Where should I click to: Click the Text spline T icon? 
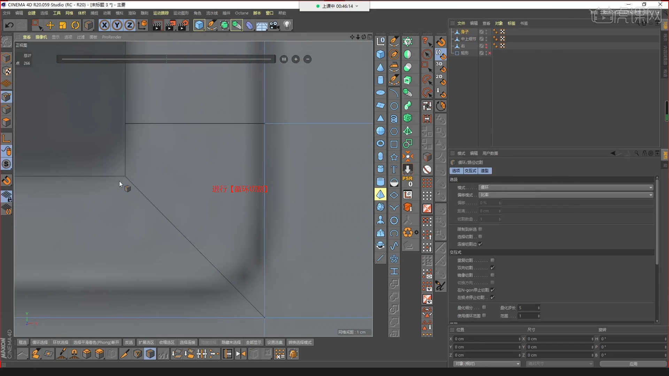(x=394, y=170)
